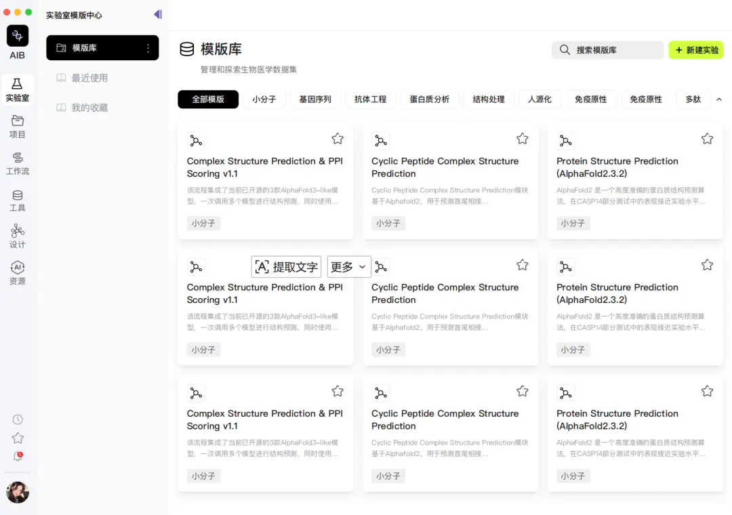Viewport: 732px width, 515px height.
Task: Click the 新建实验 button
Action: pyautogui.click(x=696, y=50)
